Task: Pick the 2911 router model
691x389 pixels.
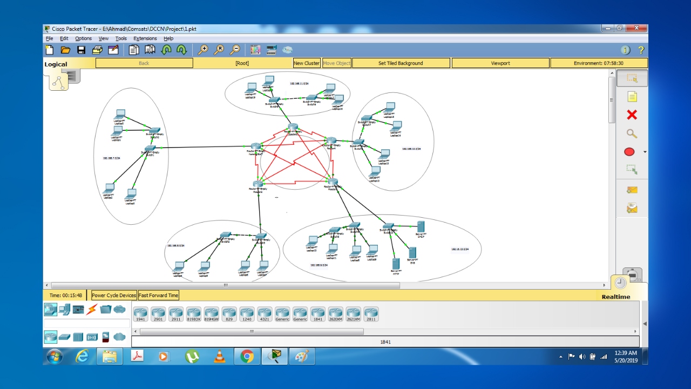Action: pyautogui.click(x=176, y=314)
